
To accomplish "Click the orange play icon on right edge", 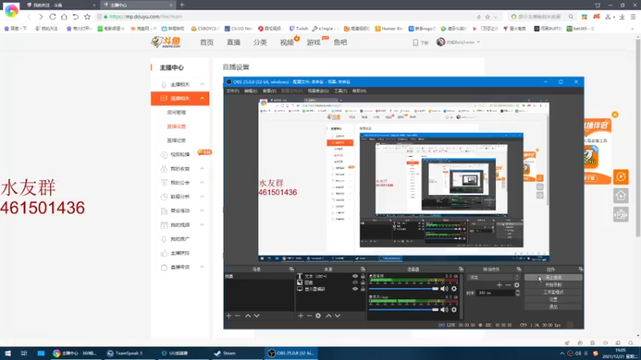I will [621, 177].
